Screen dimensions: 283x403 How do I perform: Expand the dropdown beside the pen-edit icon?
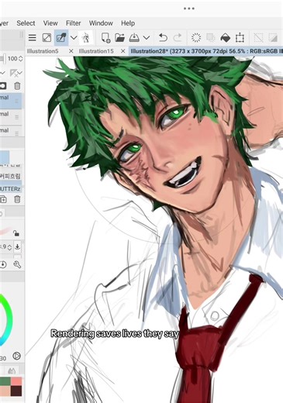(74, 38)
